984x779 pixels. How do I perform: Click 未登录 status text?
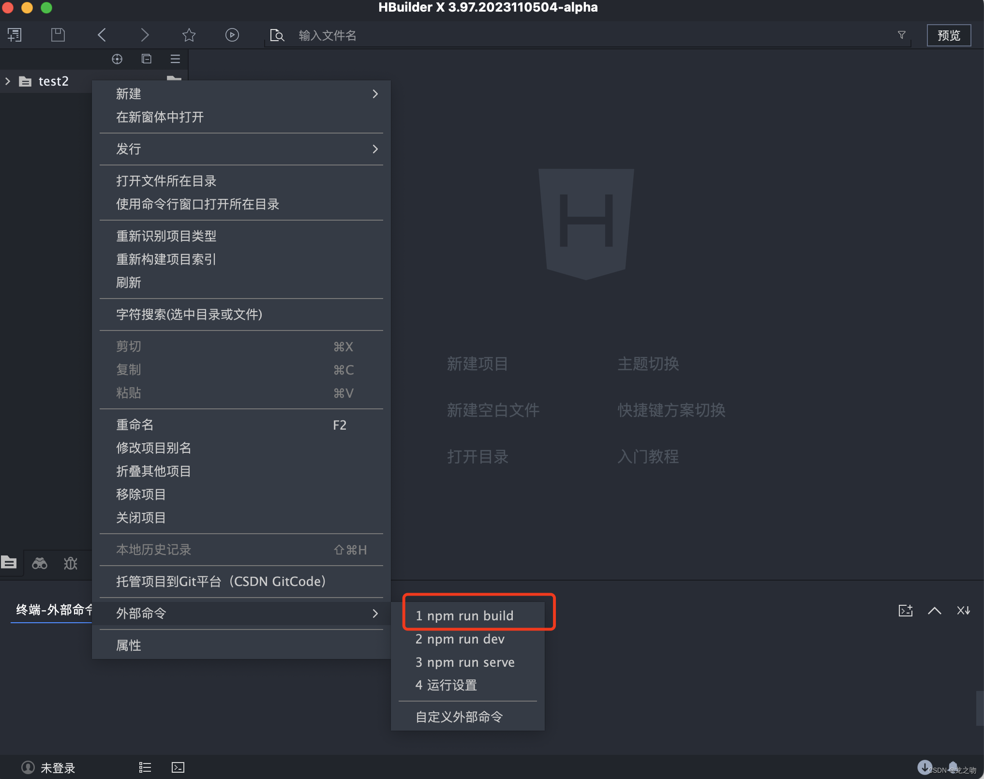[x=58, y=768]
